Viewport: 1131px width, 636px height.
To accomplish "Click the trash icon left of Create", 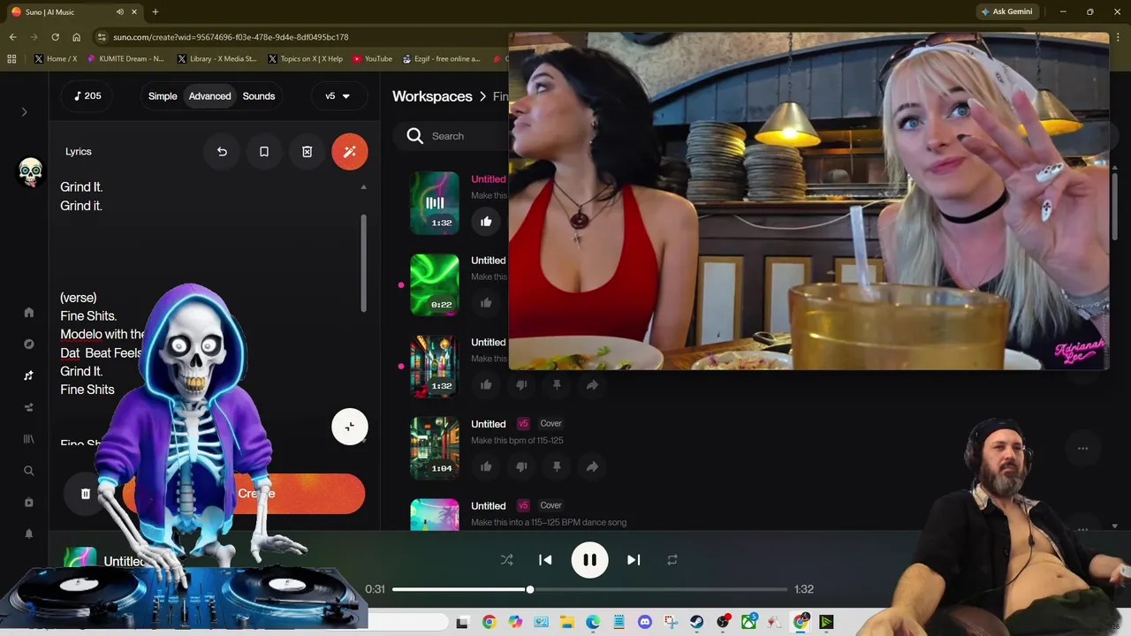I will pos(86,494).
